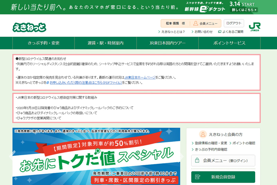Click the えきねっと logo

click(x=29, y=27)
